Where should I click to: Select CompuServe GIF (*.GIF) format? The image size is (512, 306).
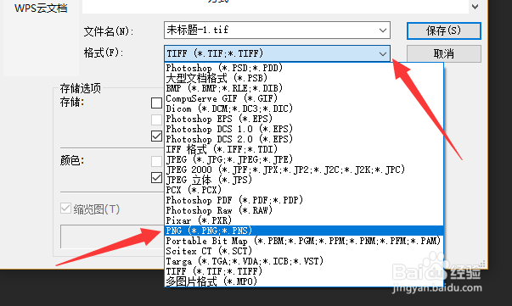coord(304,98)
